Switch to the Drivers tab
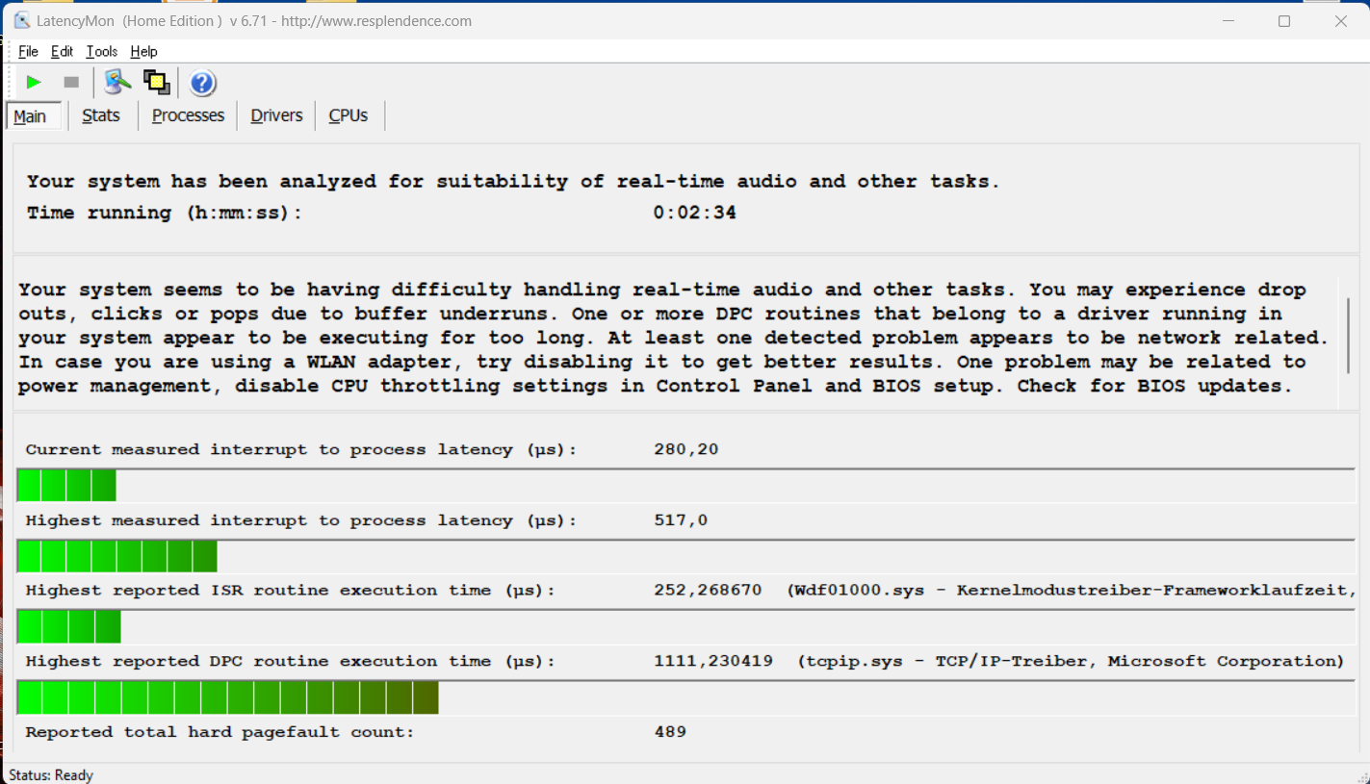 point(276,115)
